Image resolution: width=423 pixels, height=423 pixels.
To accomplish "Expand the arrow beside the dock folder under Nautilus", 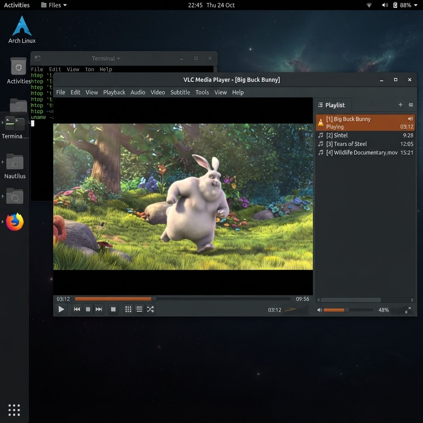I will pos(3,196).
